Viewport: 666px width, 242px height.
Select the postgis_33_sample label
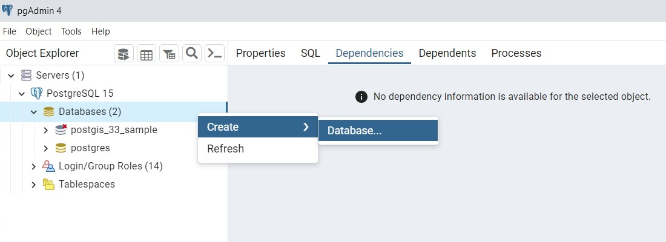(x=114, y=130)
